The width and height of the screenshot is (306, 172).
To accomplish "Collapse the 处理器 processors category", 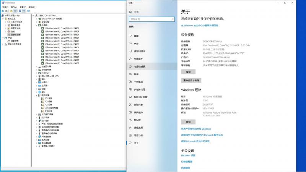I will (x=36, y=25).
